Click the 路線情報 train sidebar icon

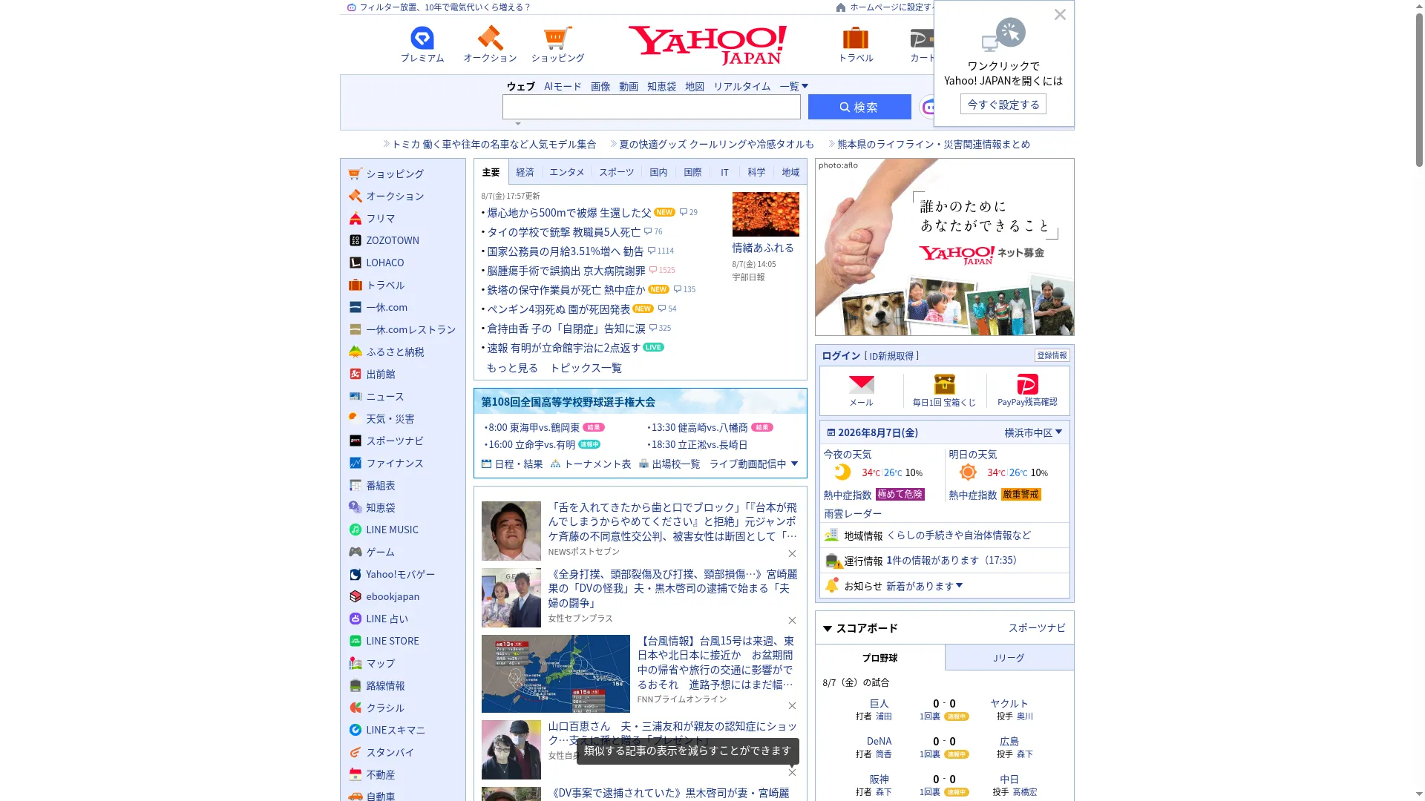coord(356,685)
